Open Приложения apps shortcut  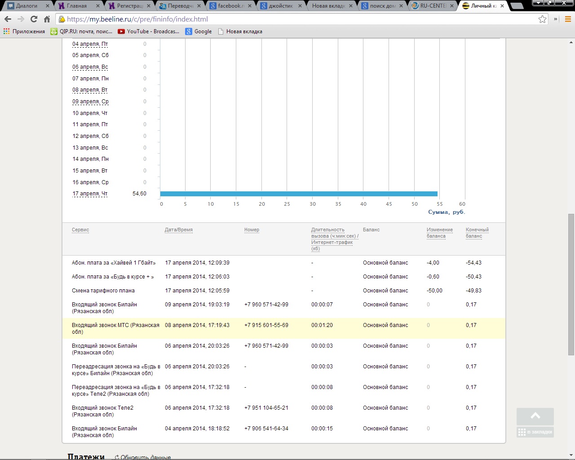[x=24, y=31]
